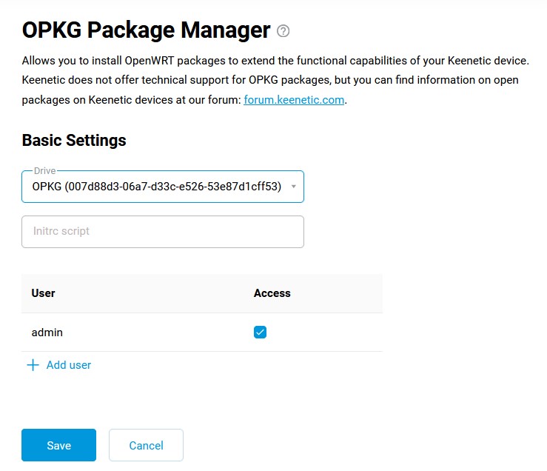Image resolution: width=547 pixels, height=471 pixels.
Task: Click the Drive field label
Action: coord(44,171)
